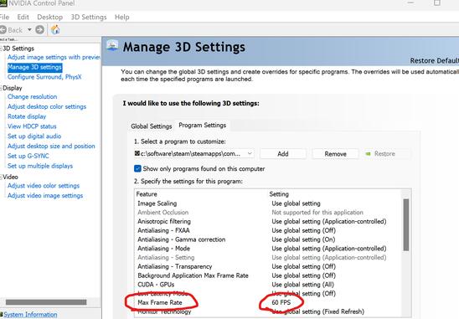Click the Forward arrow icon
The height and width of the screenshot is (319, 459).
pos(40,30)
